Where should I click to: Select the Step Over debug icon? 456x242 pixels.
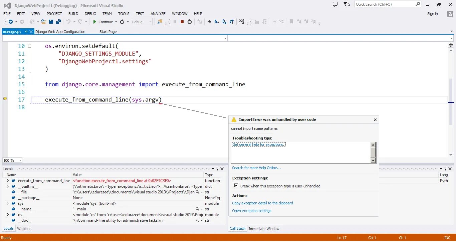coord(224,21)
